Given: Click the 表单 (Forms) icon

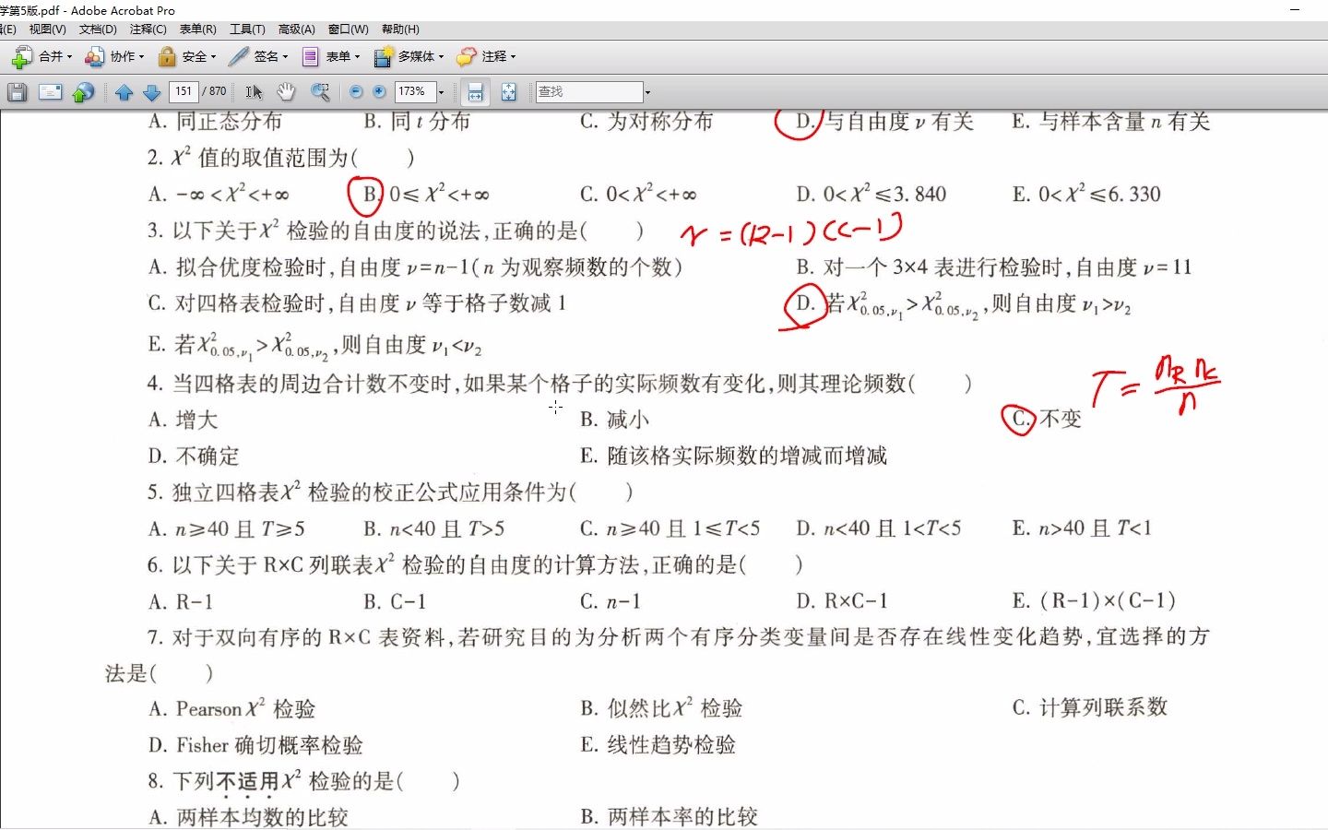Looking at the screenshot, I should (311, 57).
